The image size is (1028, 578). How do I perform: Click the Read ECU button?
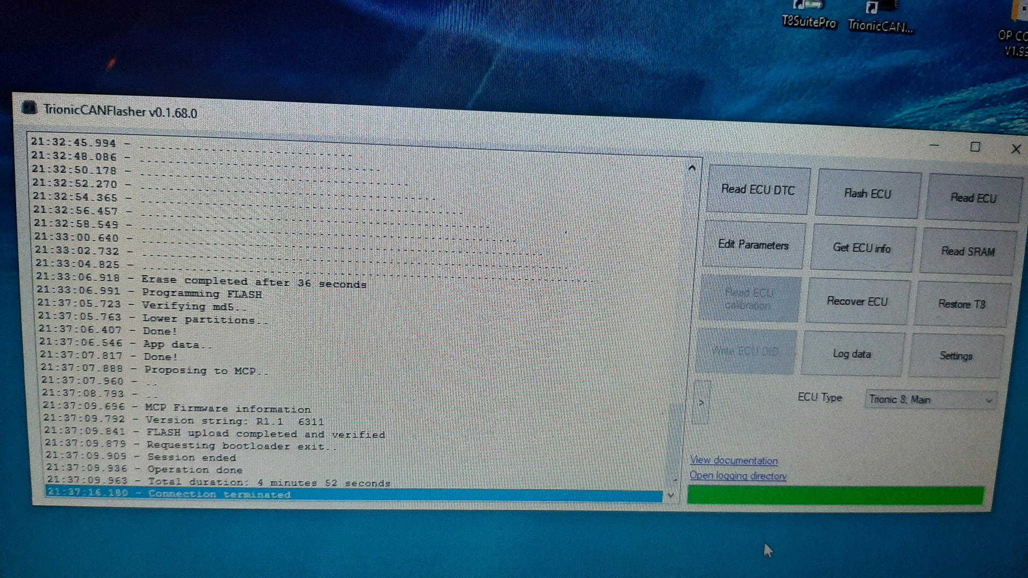point(973,198)
